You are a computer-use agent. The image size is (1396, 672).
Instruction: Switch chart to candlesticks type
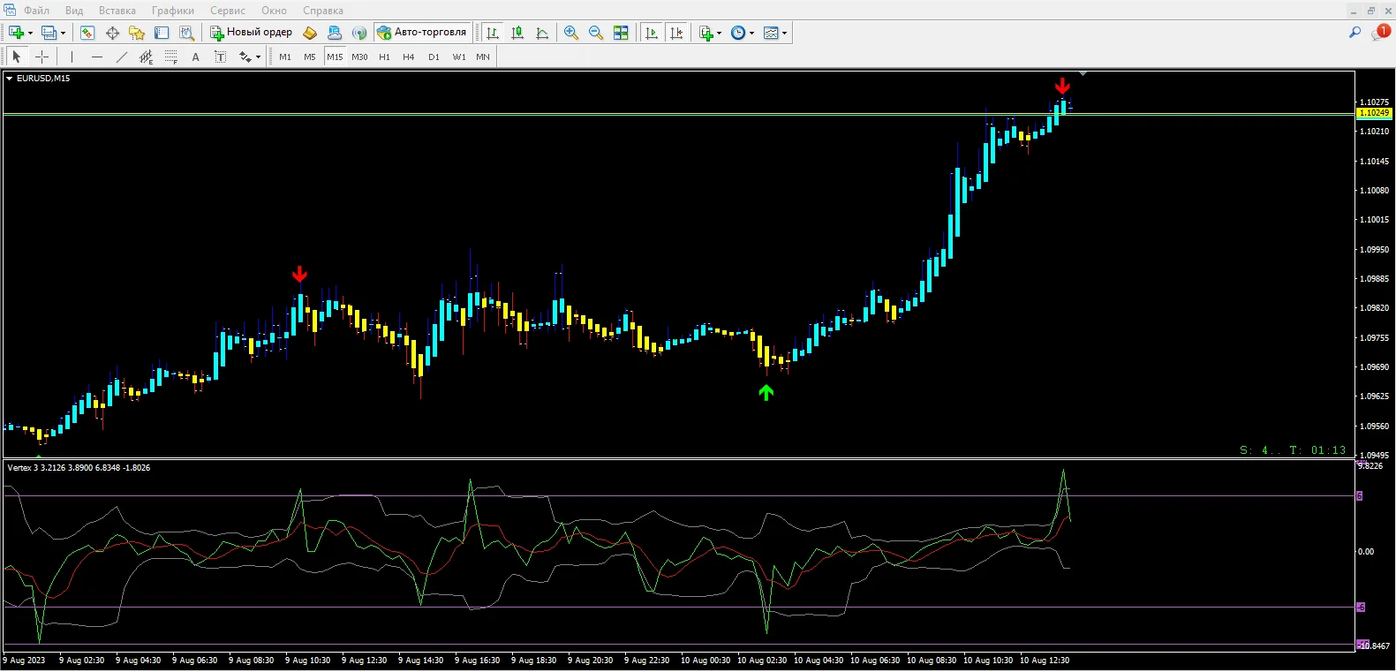click(x=517, y=33)
